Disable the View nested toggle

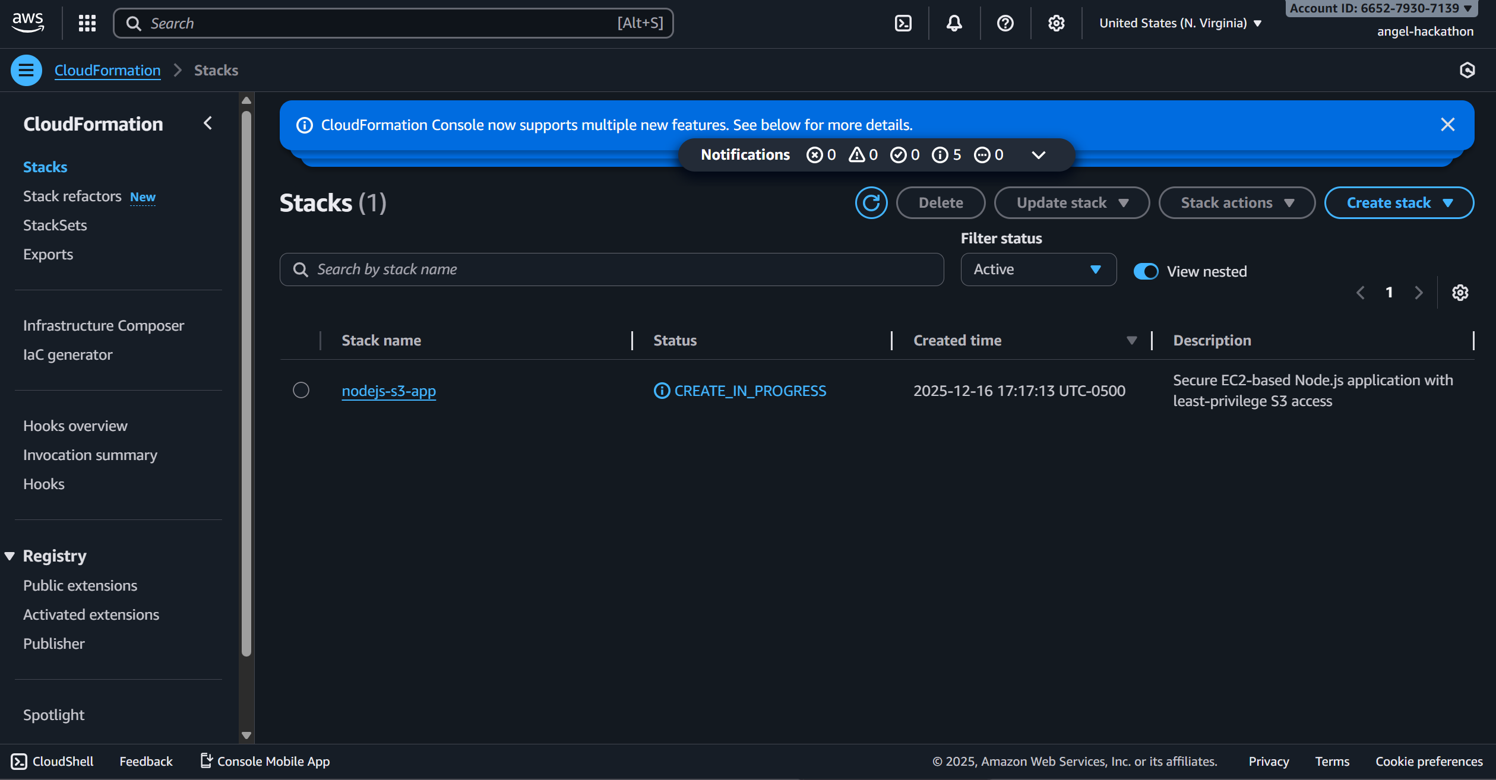1146,271
